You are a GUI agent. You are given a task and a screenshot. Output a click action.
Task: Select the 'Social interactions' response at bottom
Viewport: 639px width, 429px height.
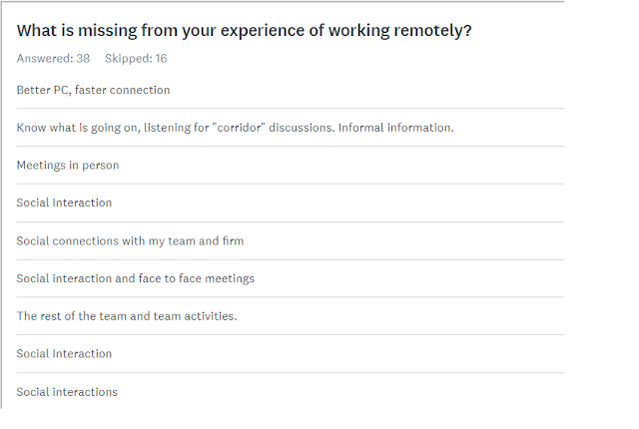[x=67, y=391]
